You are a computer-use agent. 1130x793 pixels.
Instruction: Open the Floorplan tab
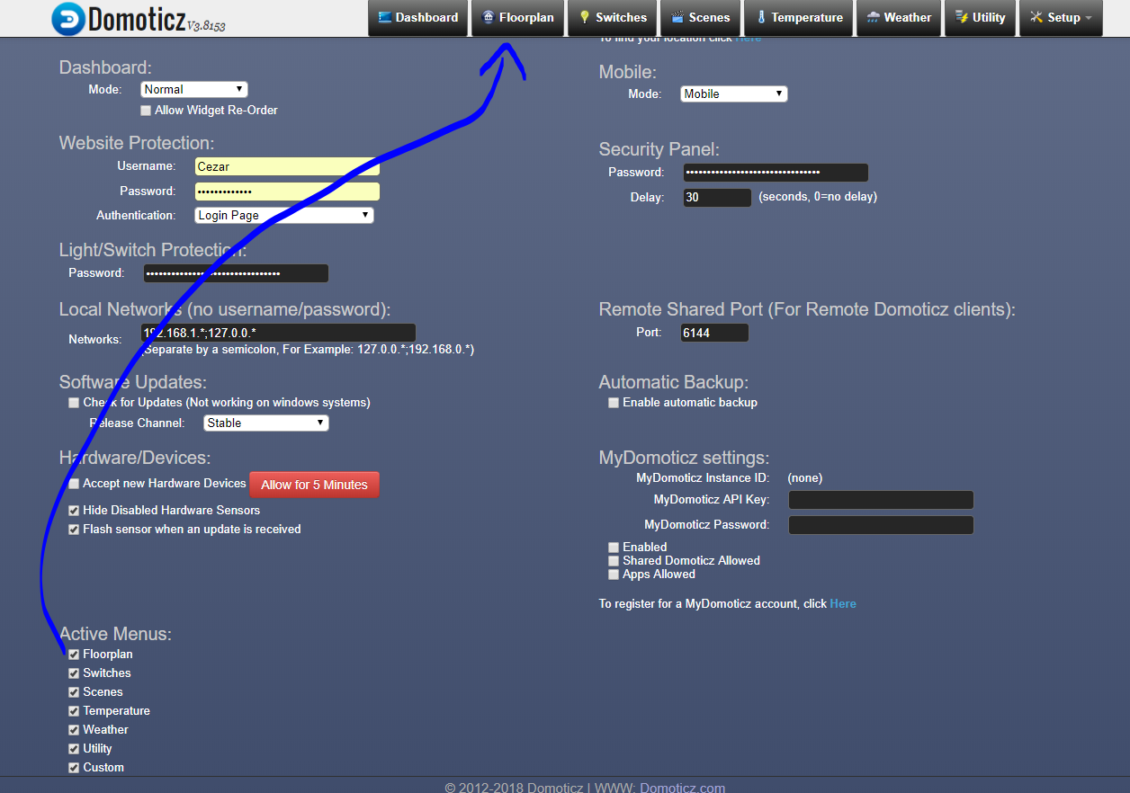[x=517, y=18]
